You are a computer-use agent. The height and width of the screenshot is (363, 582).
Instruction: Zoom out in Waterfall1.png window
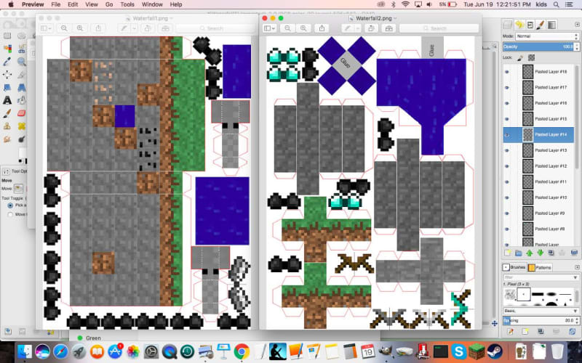coord(64,28)
